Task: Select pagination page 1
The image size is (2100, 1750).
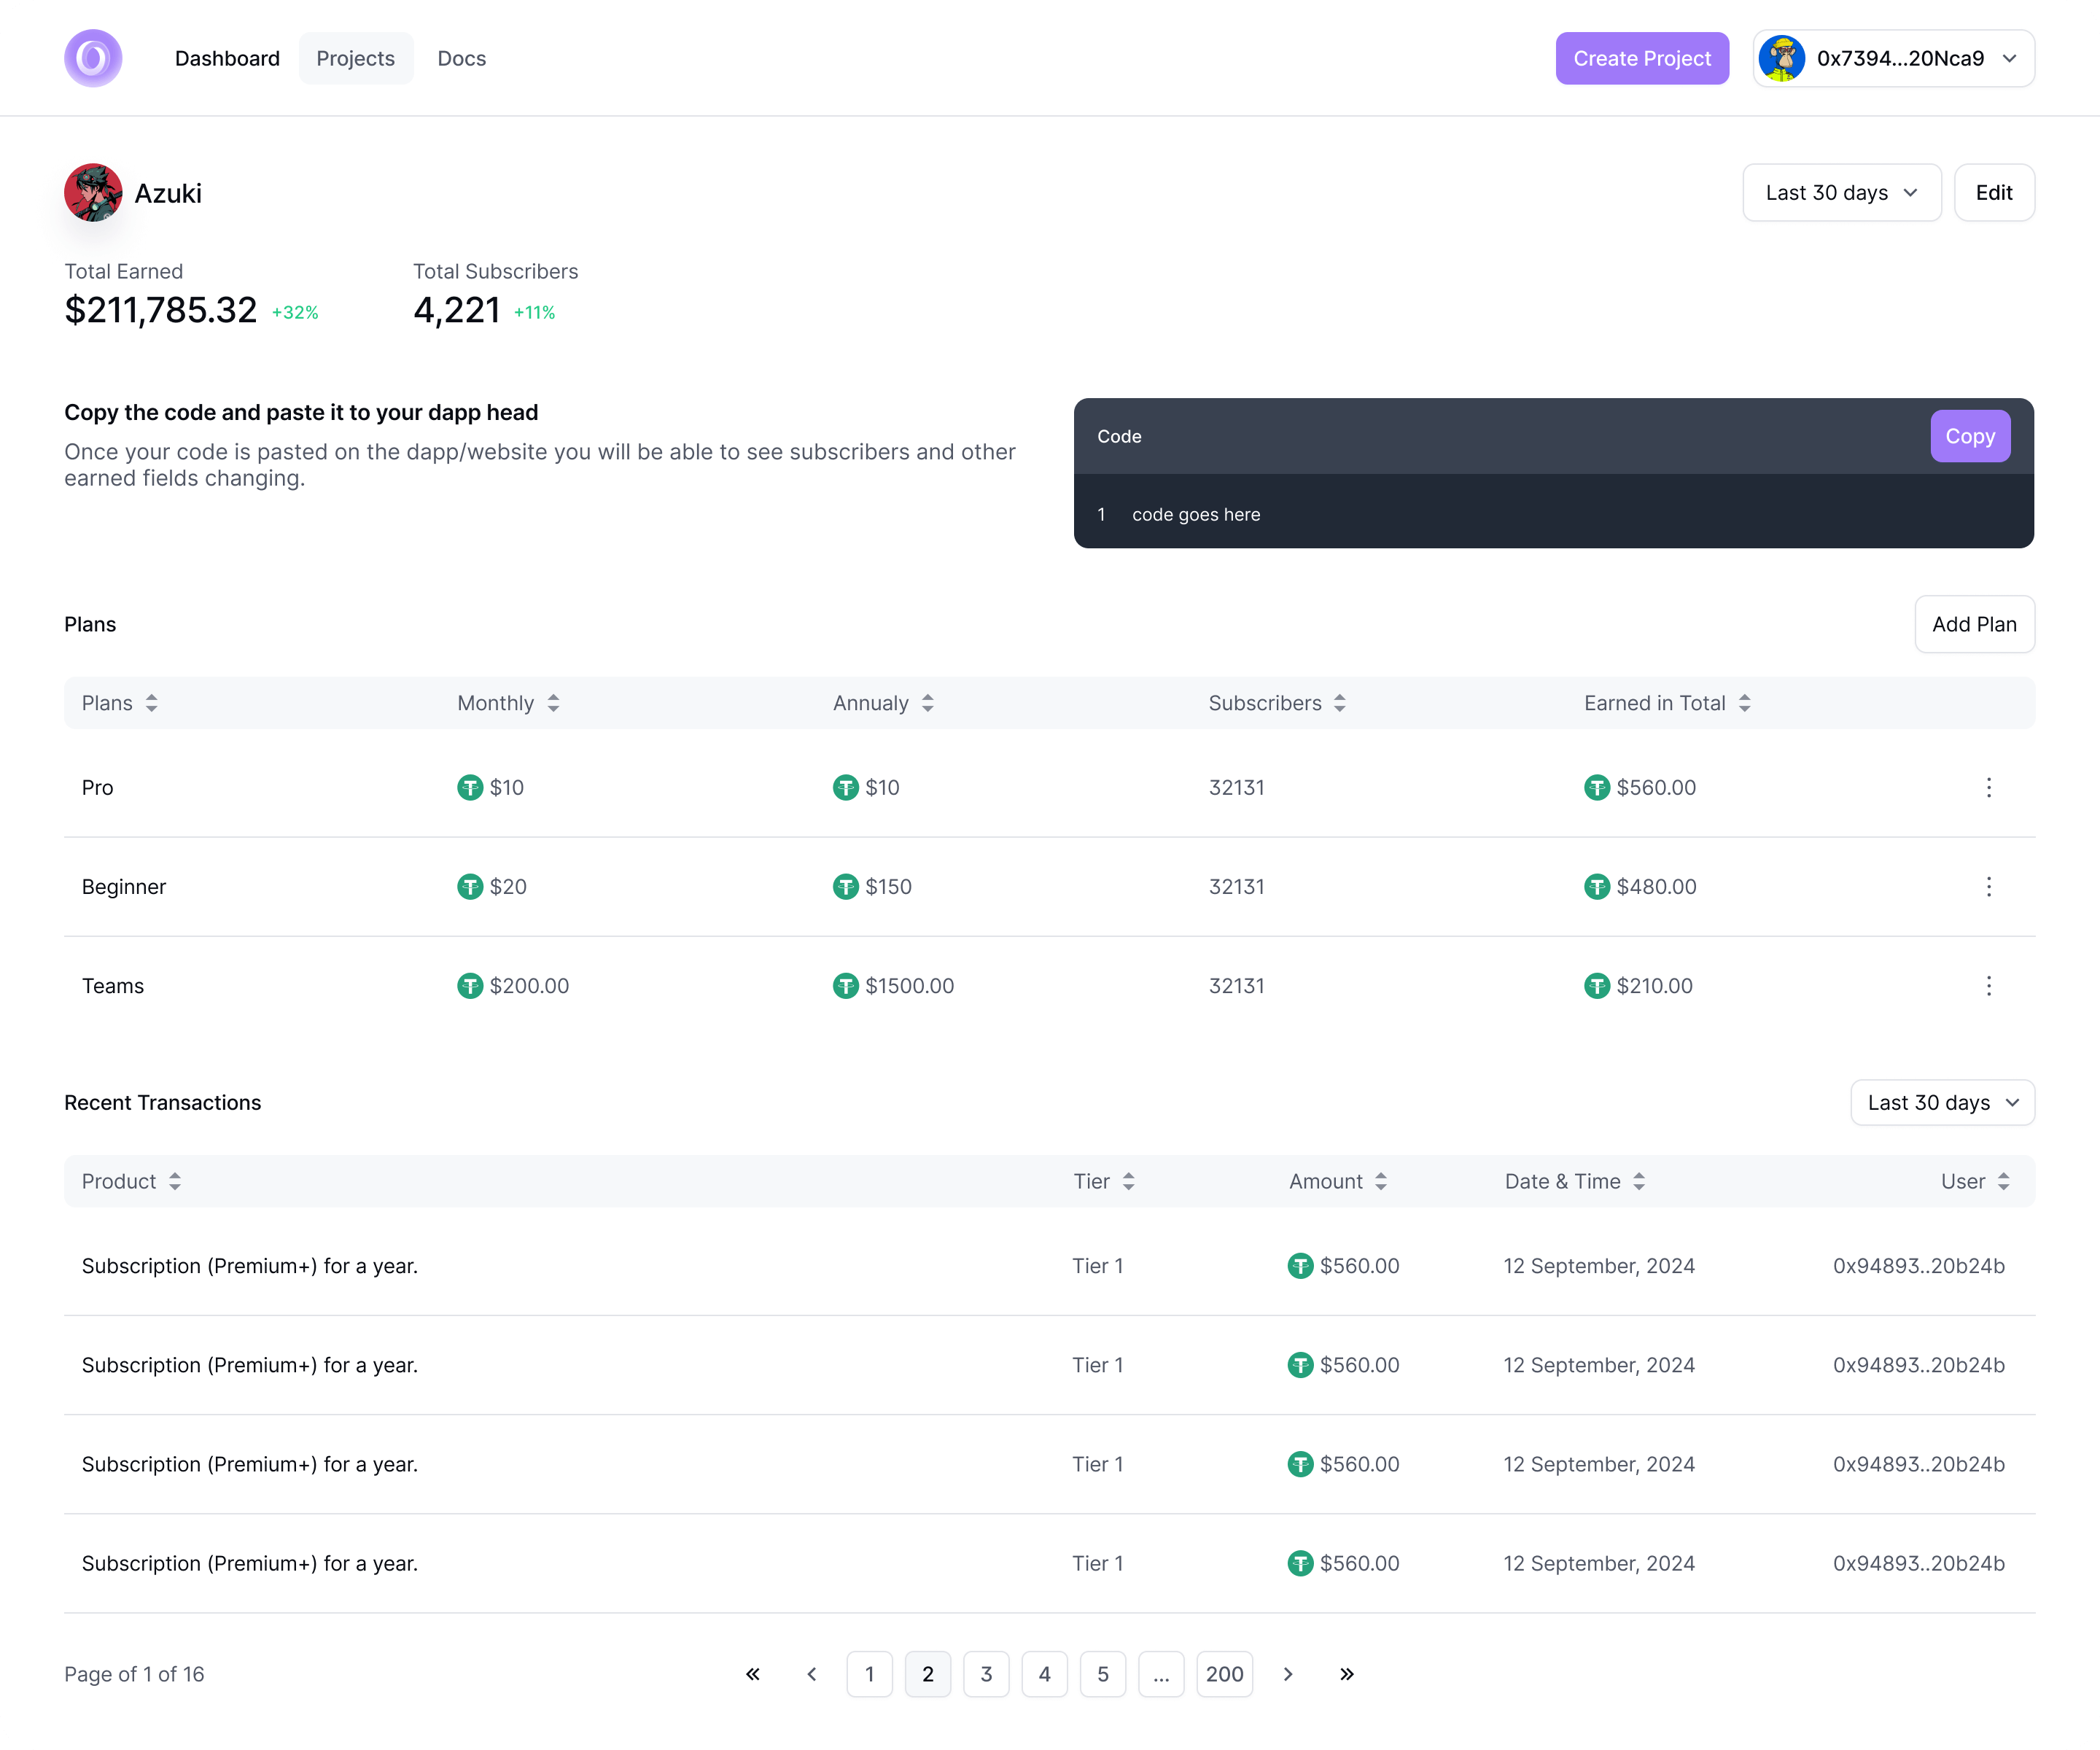Action: [869, 1674]
